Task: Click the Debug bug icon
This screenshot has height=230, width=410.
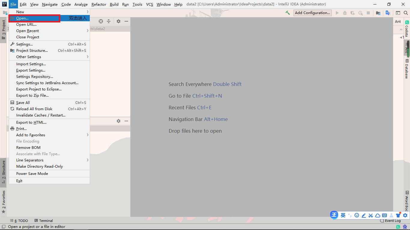Action: pos(345,13)
